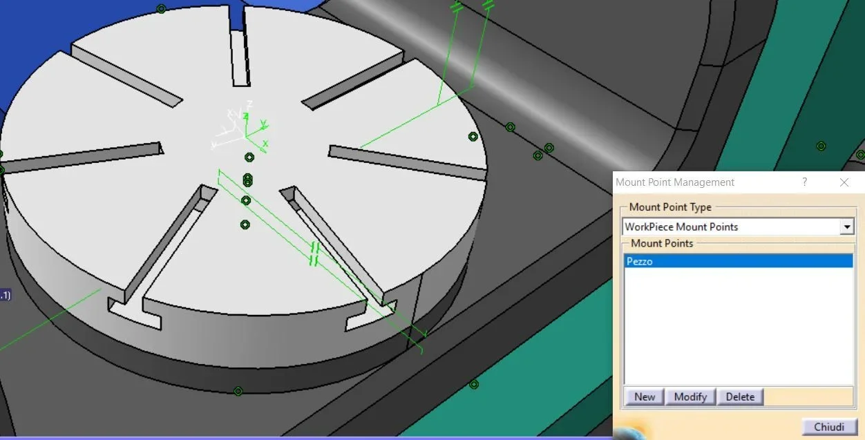Select the blue part behind the table
Viewport: 865px width, 440px height.
point(28,41)
